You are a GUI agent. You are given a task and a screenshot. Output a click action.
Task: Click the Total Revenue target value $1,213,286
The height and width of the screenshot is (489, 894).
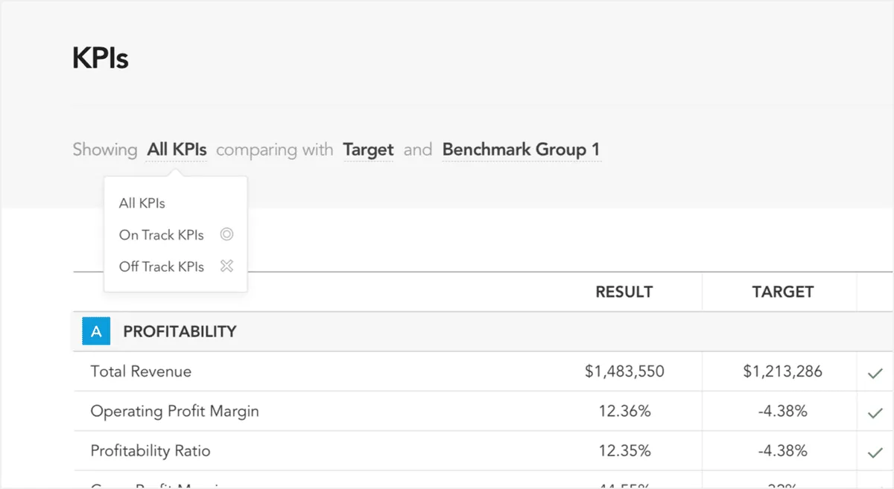pos(782,371)
